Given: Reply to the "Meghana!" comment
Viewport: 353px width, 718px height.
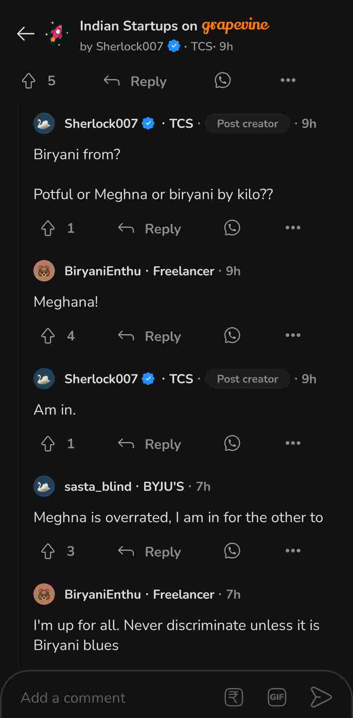Looking at the screenshot, I should click(x=150, y=336).
